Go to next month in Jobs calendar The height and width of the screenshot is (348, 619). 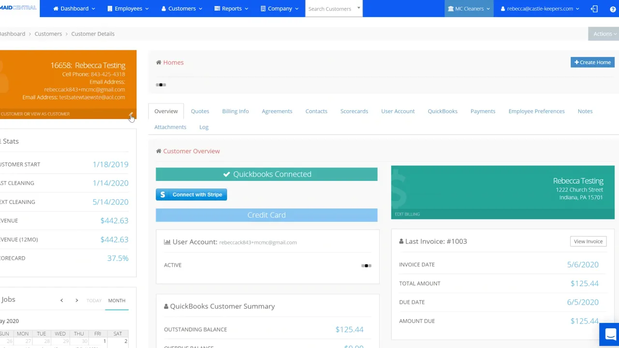[76, 301]
